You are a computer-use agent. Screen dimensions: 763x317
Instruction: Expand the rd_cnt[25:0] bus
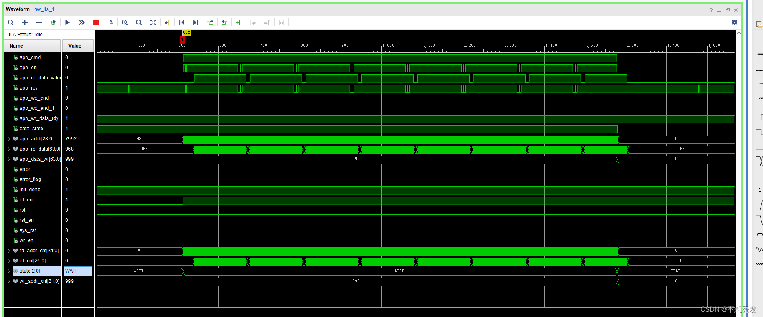tap(9, 261)
